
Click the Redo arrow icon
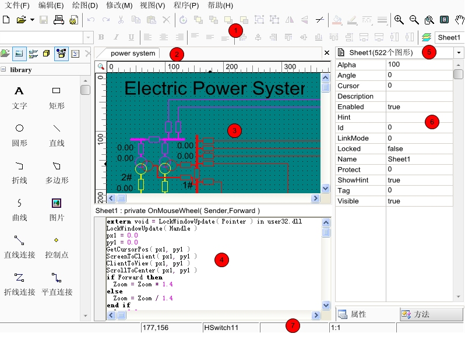[106, 20]
